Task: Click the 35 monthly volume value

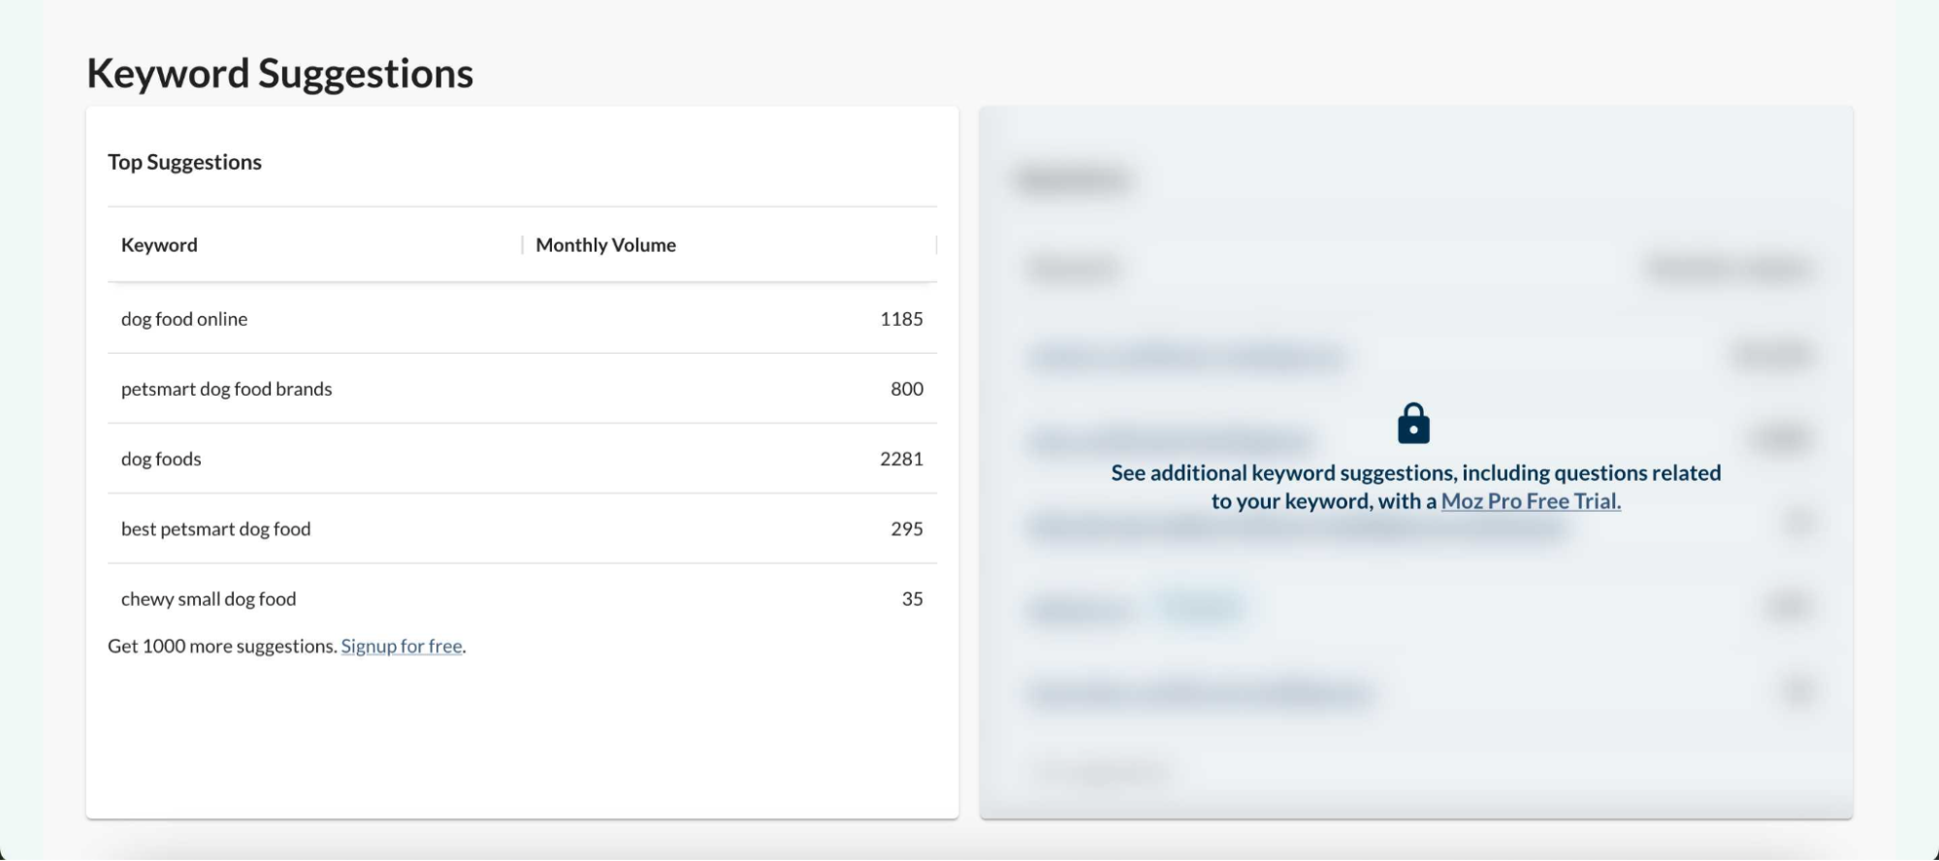Action: 913,599
